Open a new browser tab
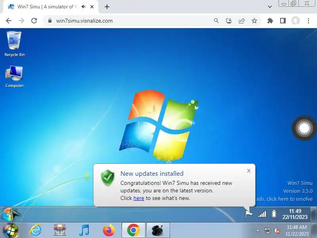The image size is (317, 238). [x=107, y=7]
